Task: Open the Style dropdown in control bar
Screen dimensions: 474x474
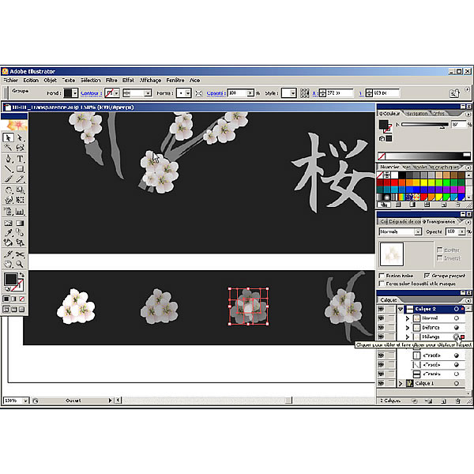Action: [x=292, y=93]
